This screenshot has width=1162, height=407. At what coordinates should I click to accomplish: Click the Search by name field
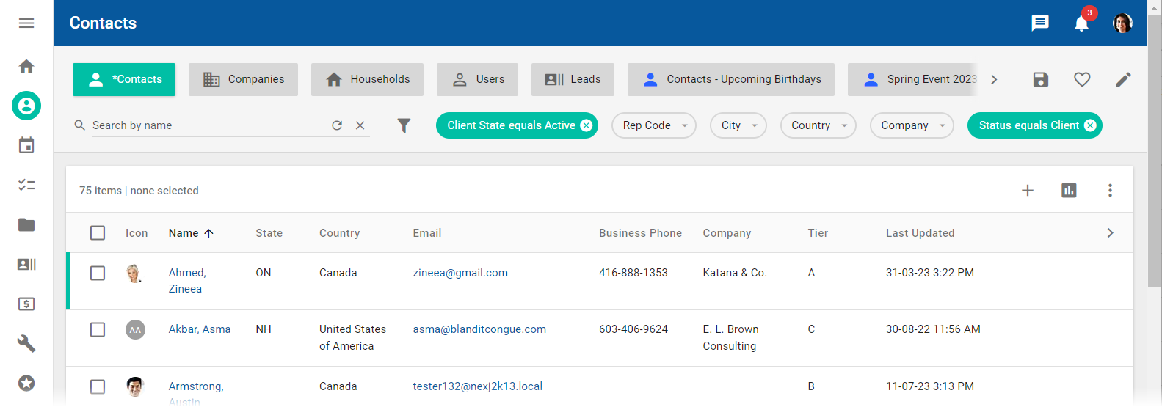206,125
